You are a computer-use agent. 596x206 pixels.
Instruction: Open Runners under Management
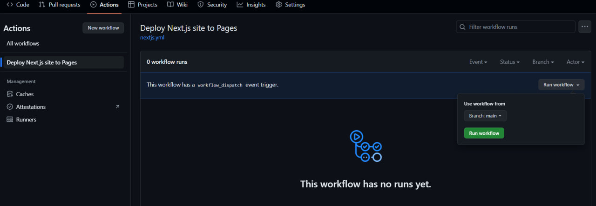pos(63,120)
